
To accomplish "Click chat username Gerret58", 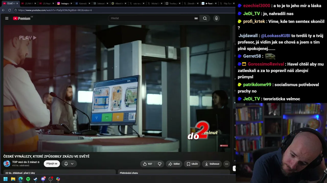I will pos(252,56).
